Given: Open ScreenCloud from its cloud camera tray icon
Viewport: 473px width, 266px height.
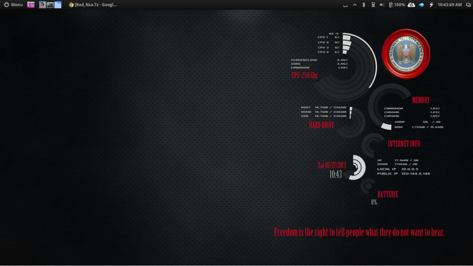Looking at the screenshot, I should click(x=411, y=5).
